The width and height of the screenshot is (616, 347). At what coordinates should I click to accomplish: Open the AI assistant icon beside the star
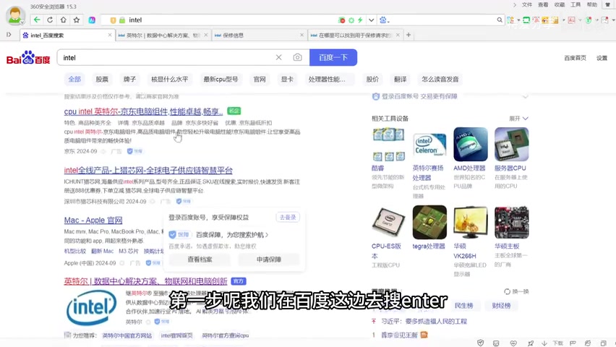coord(92,20)
